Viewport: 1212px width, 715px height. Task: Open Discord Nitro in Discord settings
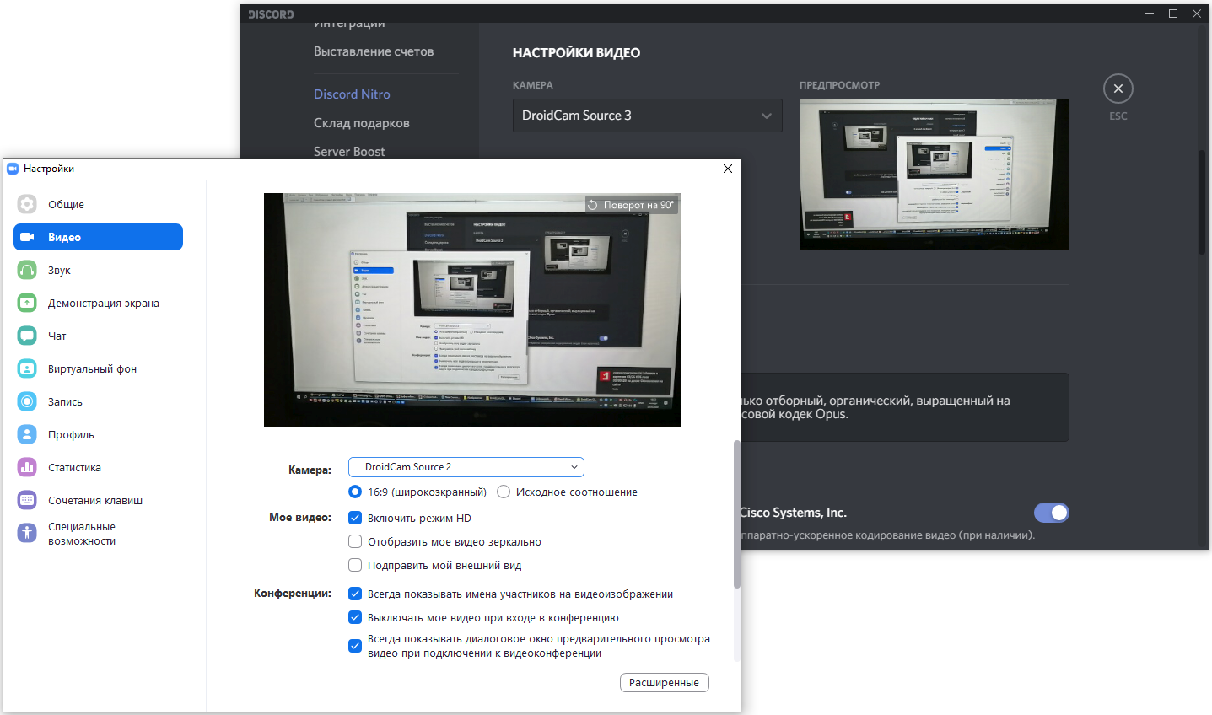coord(352,94)
